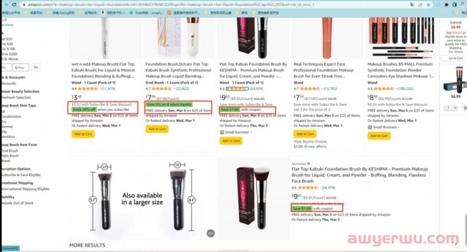467x252 pixels.
Task: Open the browser extensions puzzle icon
Action: pos(446,5)
